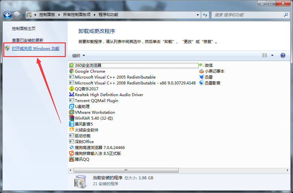The height and width of the screenshot is (193, 293).
Task: Click the 微信 WeChat icon
Action: (201, 65)
